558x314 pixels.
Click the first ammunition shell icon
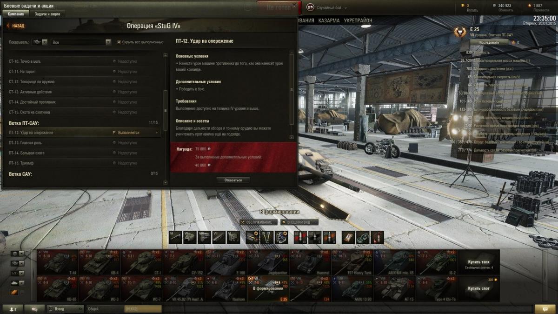pos(300,237)
